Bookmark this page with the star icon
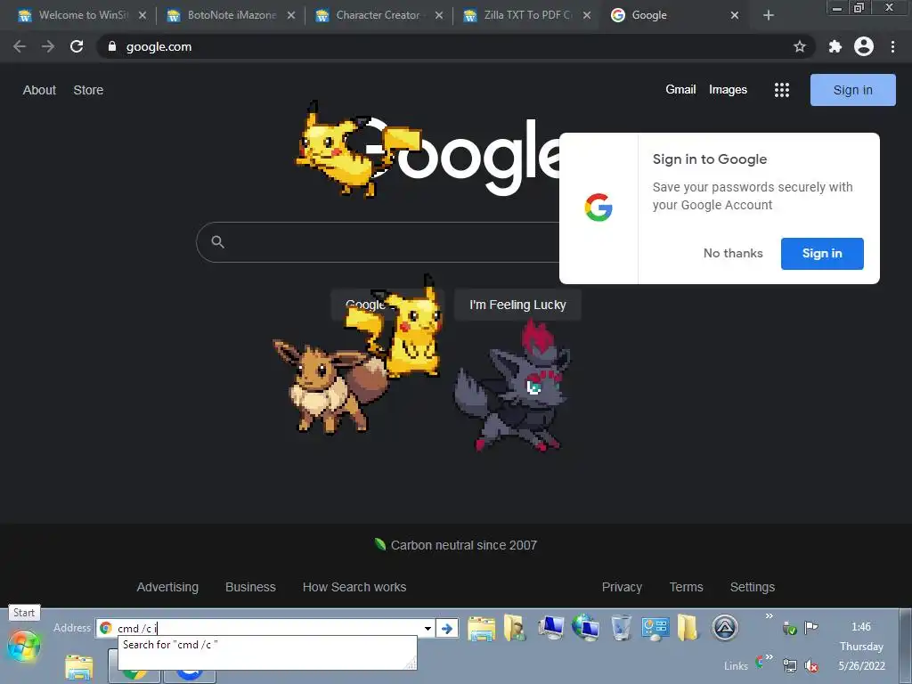This screenshot has height=684, width=912. 800,46
